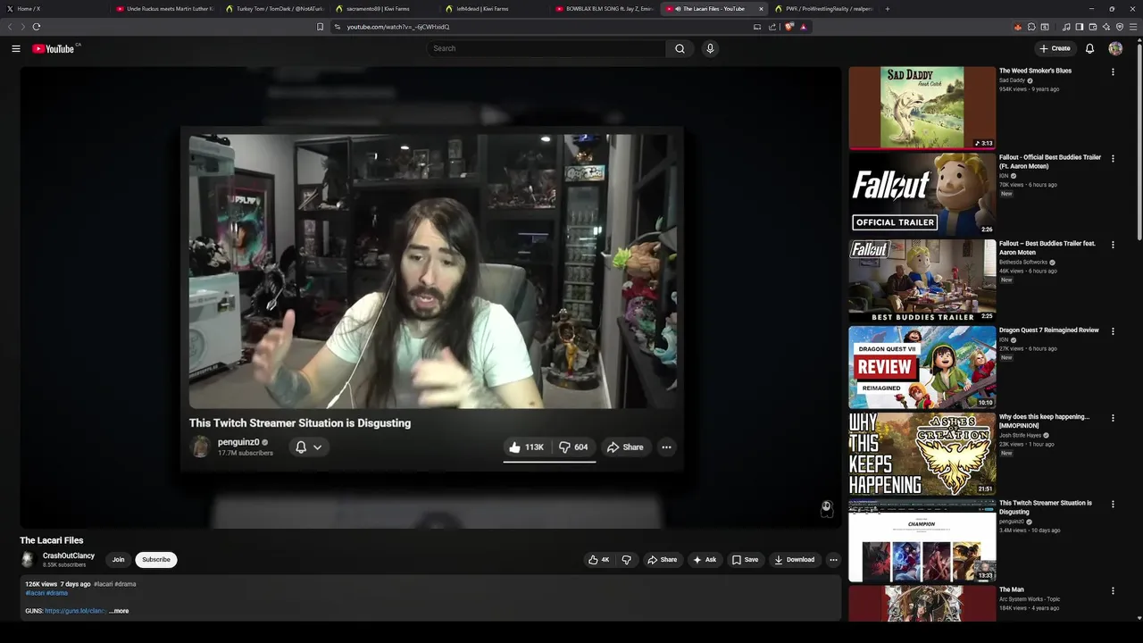
Task: Open the blue #lacari #drama hashtags
Action: pyautogui.click(x=46, y=593)
